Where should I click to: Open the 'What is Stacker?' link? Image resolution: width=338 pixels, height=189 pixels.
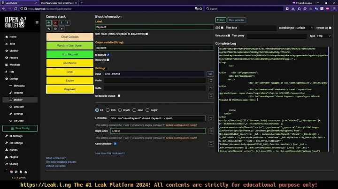(55, 158)
